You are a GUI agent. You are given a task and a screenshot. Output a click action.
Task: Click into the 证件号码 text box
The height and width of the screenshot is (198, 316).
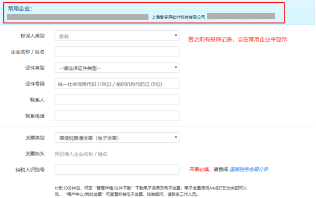(117, 84)
